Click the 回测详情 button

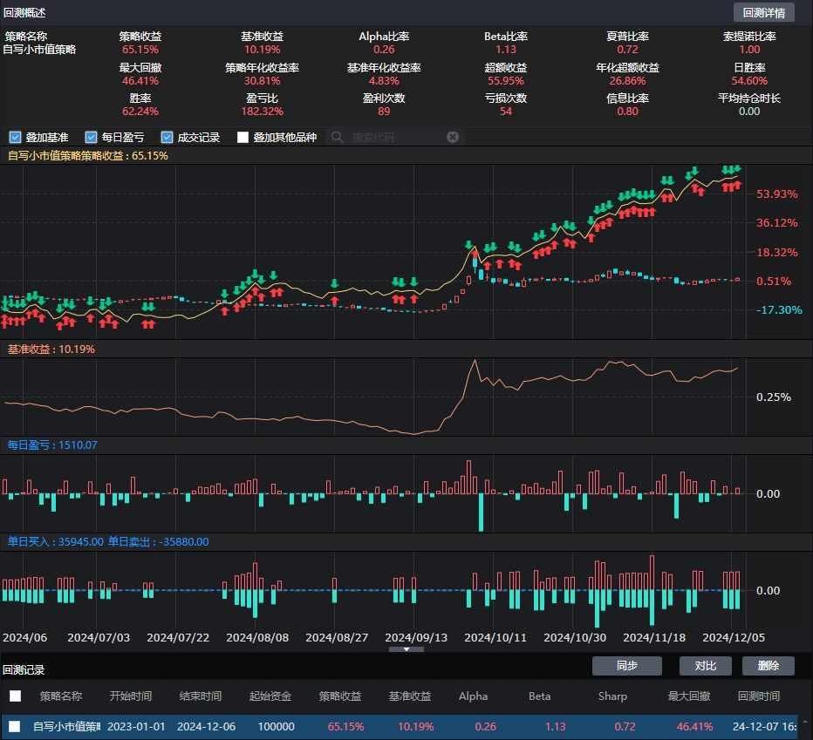(764, 12)
